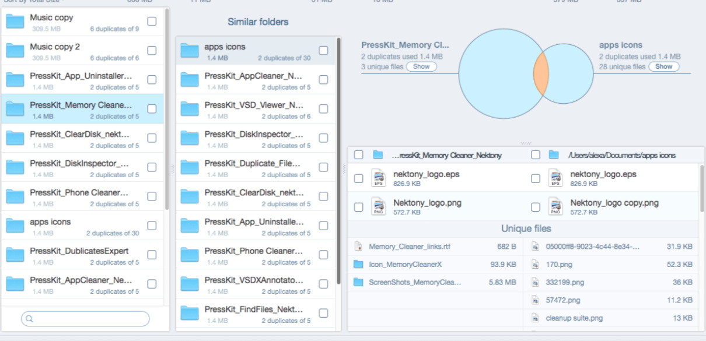Screen dimensions: 706x341
Task: Click PressKit_FindFiles folder icon
Action: [190, 314]
